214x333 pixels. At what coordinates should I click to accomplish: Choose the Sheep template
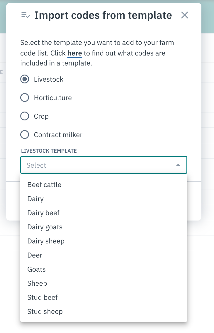click(x=104, y=283)
